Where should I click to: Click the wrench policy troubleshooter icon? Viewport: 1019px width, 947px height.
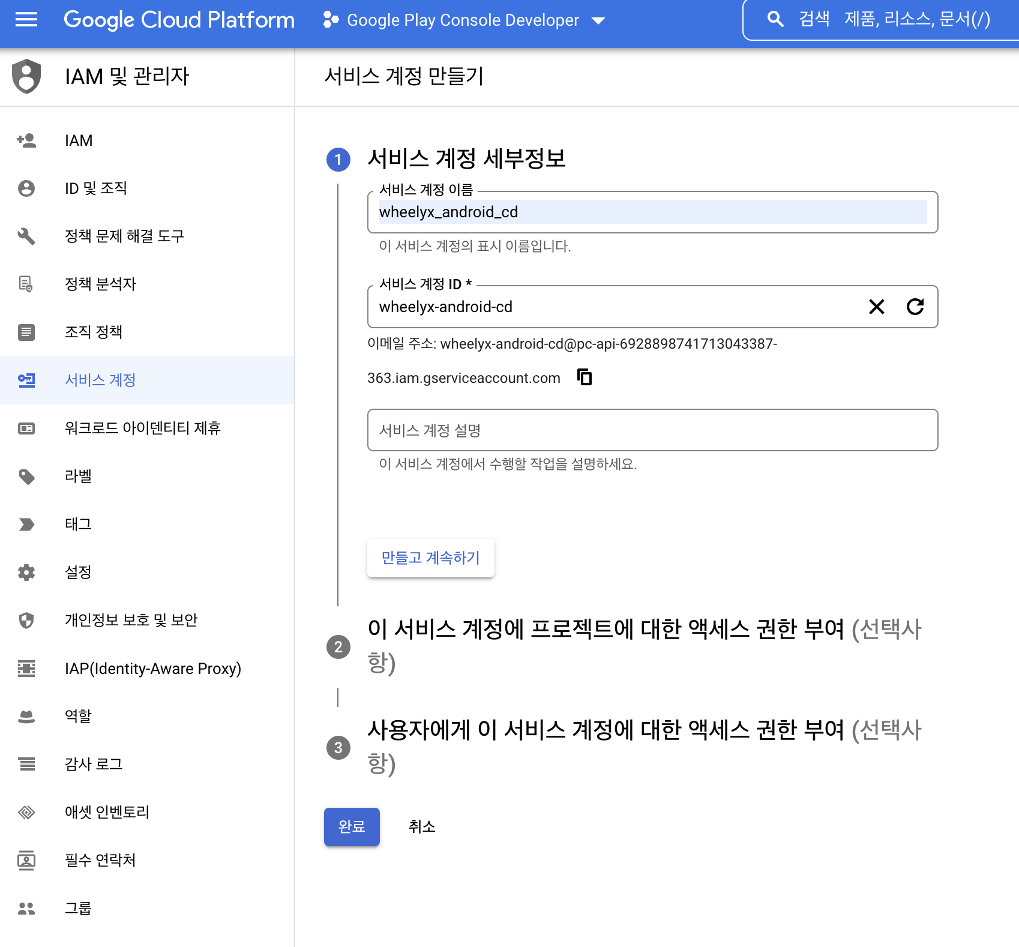26,236
